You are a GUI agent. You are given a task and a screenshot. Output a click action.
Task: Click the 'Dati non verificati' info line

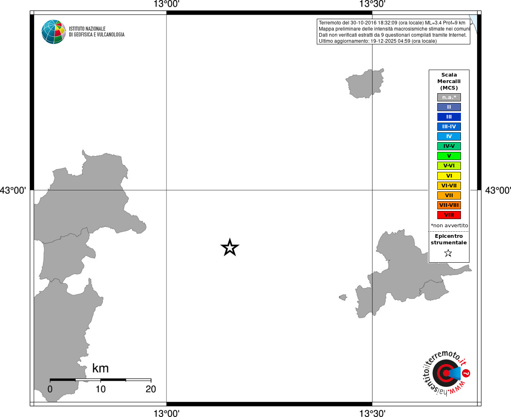(x=393, y=35)
